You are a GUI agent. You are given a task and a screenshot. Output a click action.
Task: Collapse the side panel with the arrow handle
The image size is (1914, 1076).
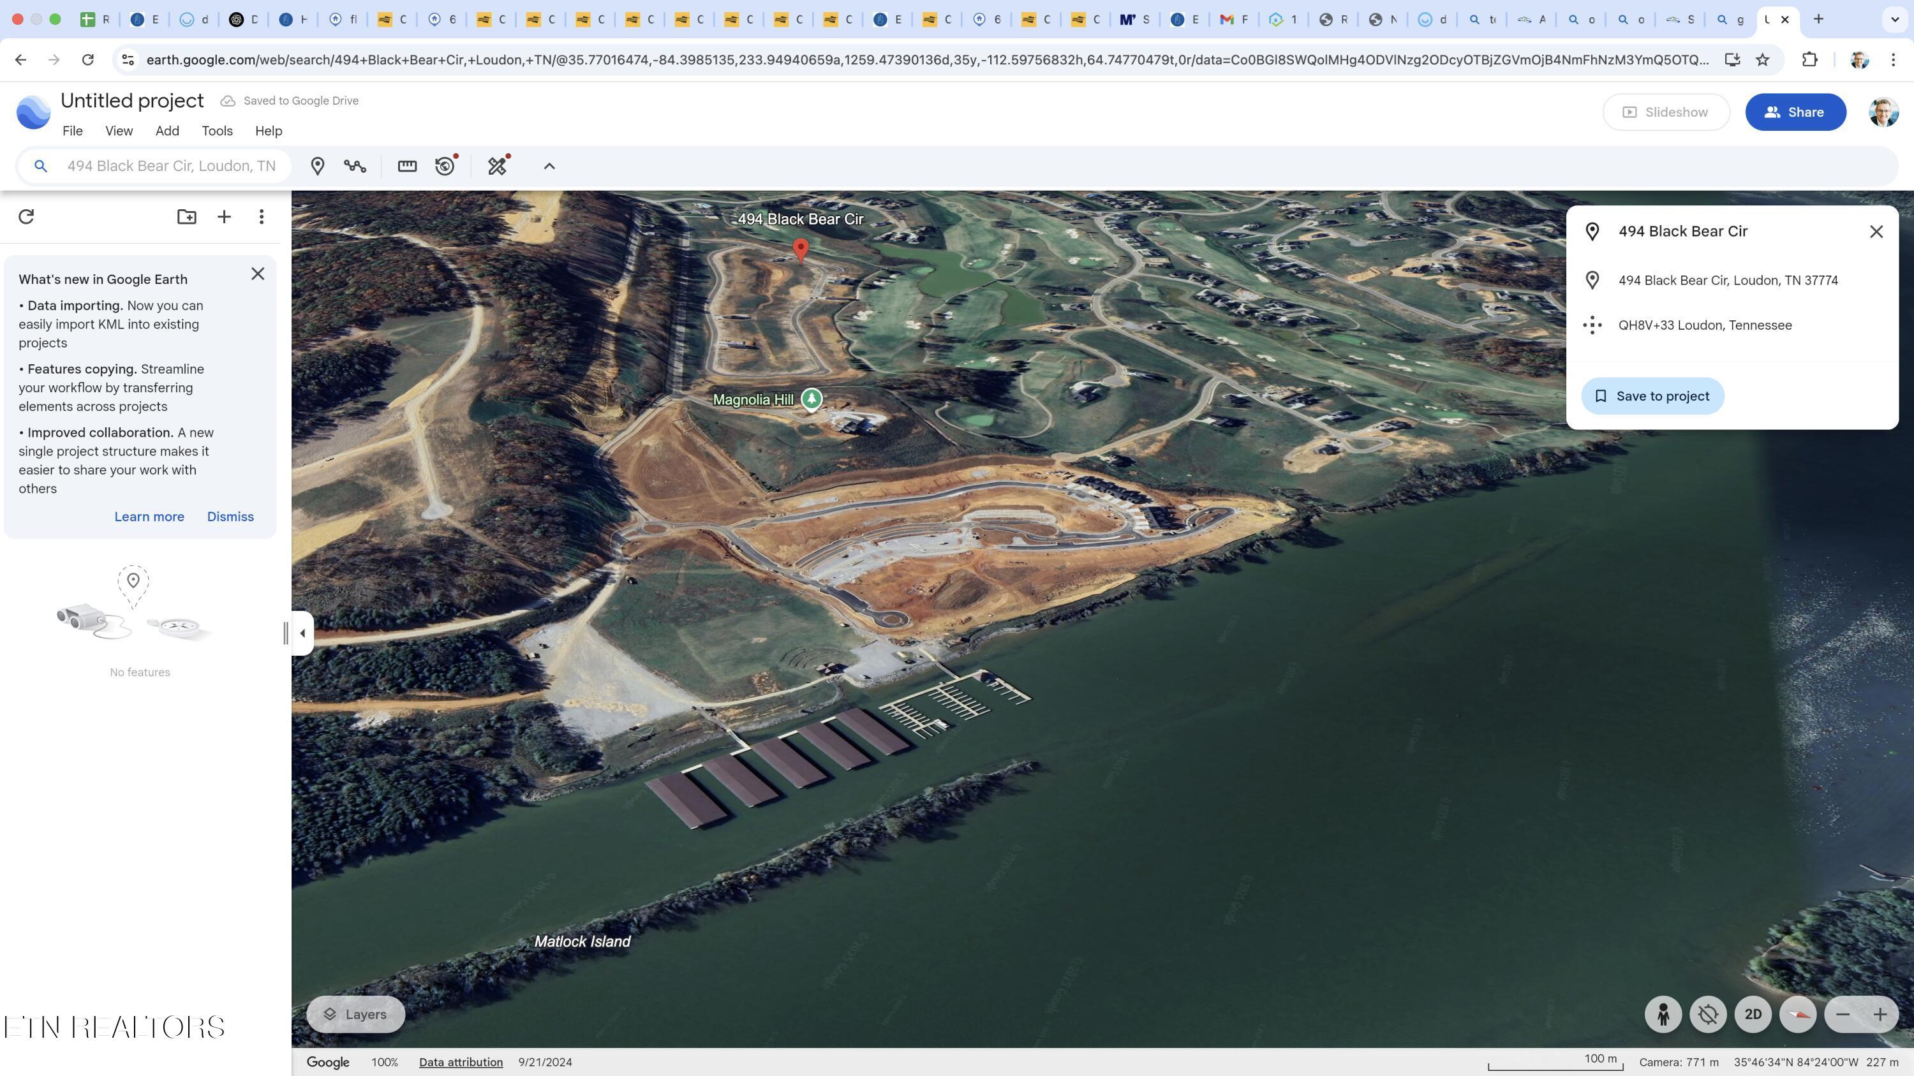(302, 633)
